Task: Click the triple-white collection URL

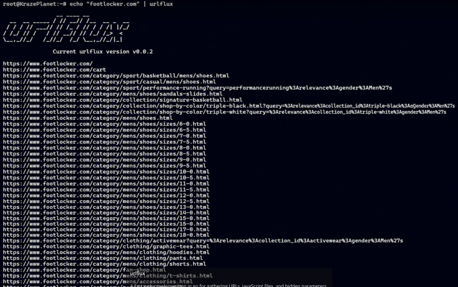Action: pos(225,112)
